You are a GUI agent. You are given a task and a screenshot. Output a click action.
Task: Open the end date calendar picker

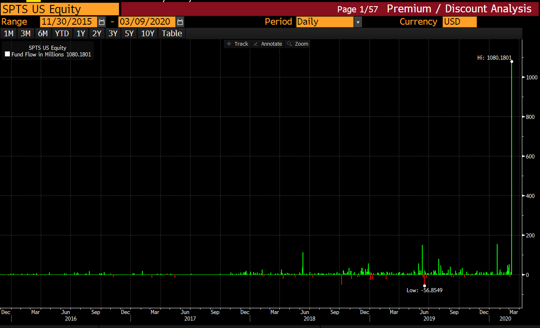coord(180,22)
